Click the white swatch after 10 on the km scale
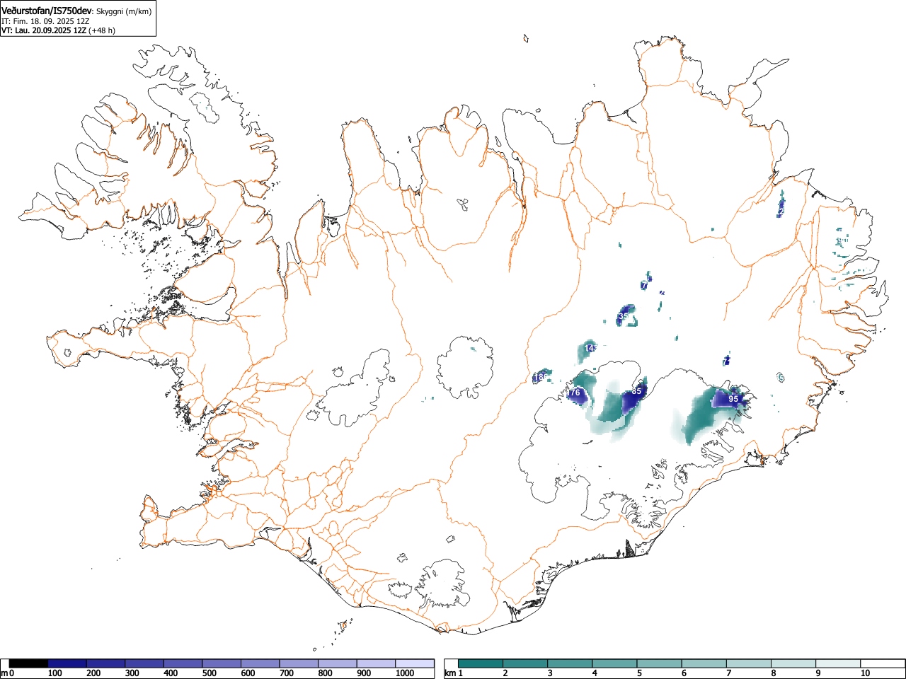906x679 pixels. pyautogui.click(x=883, y=663)
